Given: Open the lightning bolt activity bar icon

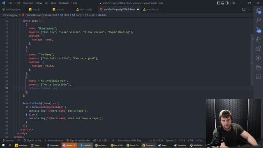Looking at the screenshot, I should point(258,58).
